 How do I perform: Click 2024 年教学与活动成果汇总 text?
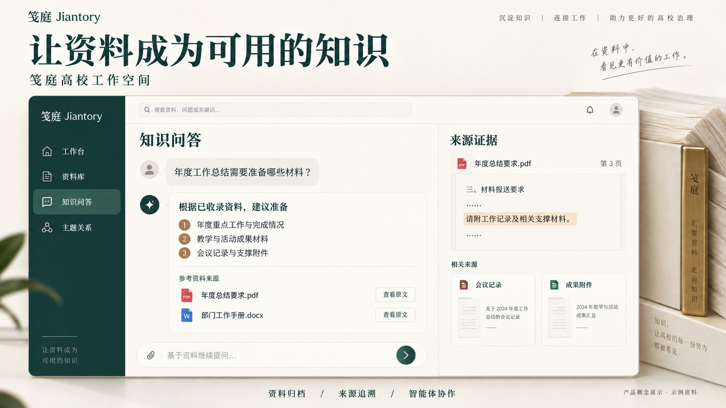tap(597, 311)
